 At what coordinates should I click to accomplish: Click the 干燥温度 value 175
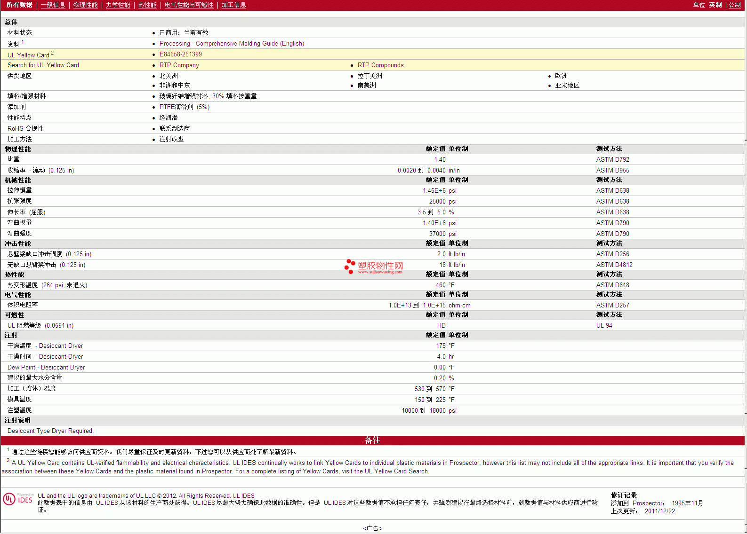coord(441,346)
